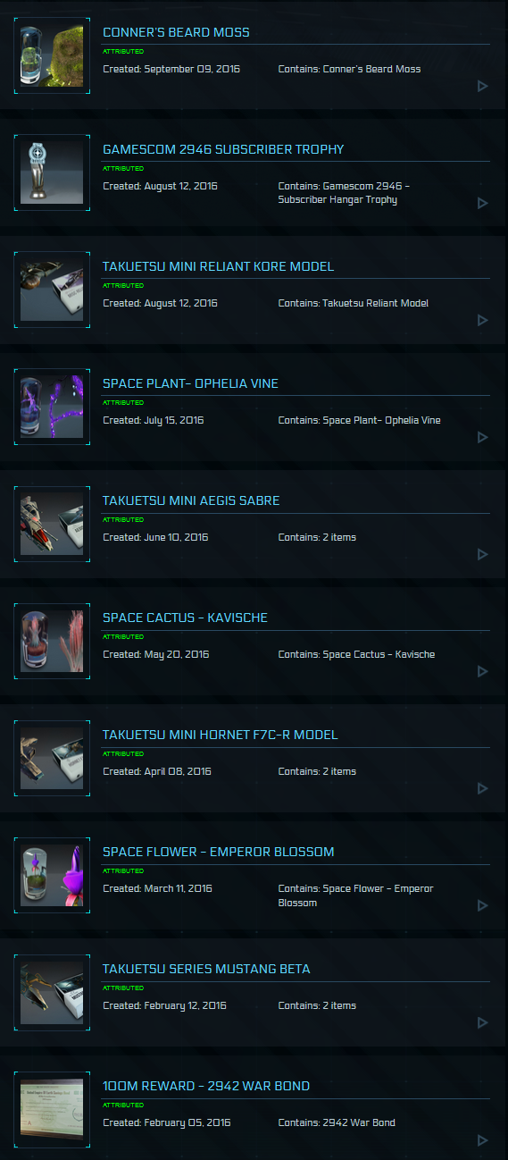508x1160 pixels.
Task: Expand the Conner's Beard Moss pledge arrow
Action: tap(483, 87)
